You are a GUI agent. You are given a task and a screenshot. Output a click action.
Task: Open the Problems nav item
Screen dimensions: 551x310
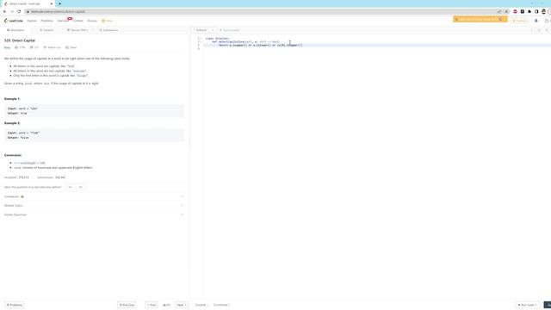click(x=46, y=21)
